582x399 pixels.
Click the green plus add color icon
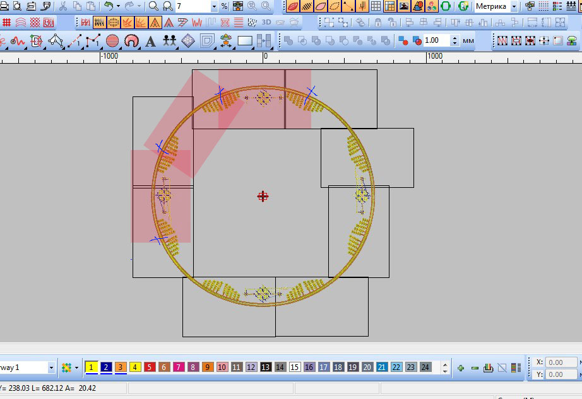[461, 368]
